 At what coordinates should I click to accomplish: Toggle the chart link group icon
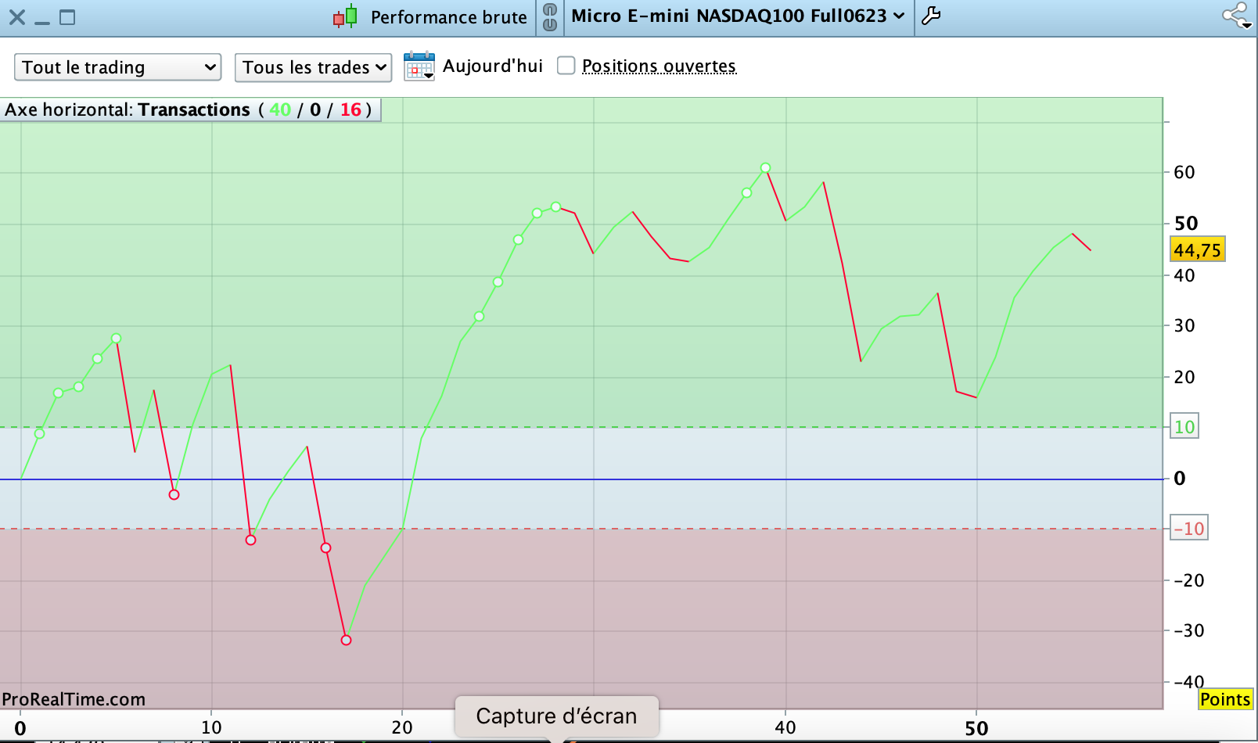coord(550,16)
